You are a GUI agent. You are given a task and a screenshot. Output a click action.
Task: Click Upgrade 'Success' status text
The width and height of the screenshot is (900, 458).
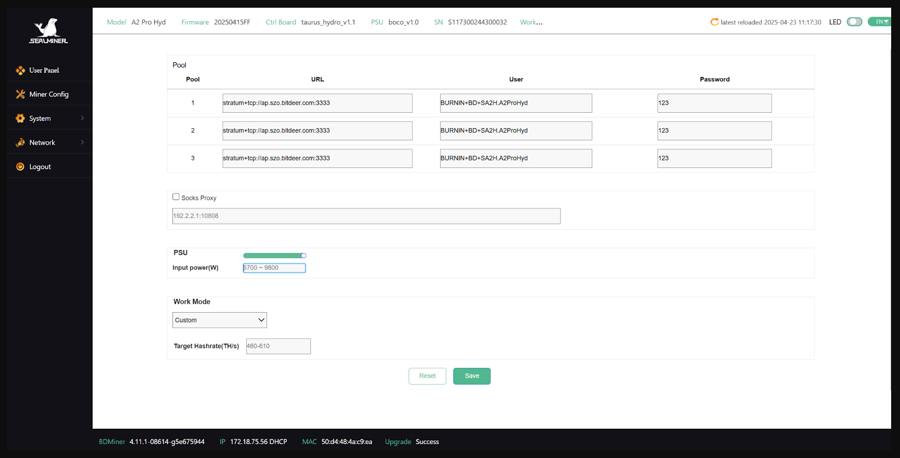coord(427,442)
